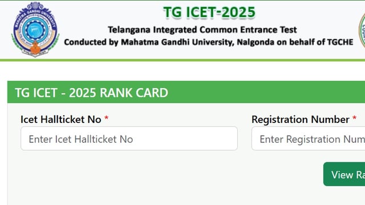The width and height of the screenshot is (365, 205).
Task: Click the Mahatma Gandhi University logo
Action: click(35, 29)
